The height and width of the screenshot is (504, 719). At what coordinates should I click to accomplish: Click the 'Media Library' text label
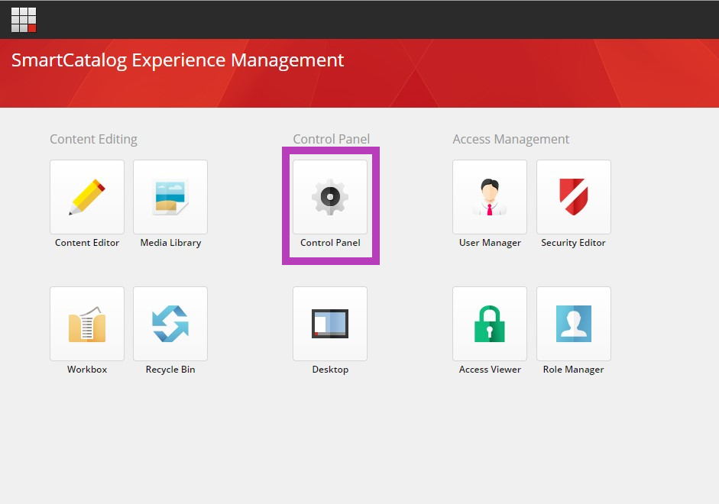coord(170,243)
